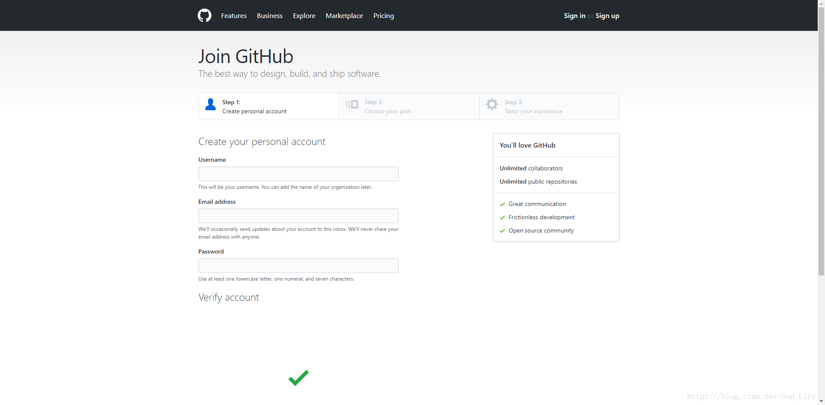Click the Great communication text
Image resolution: width=825 pixels, height=405 pixels.
coord(537,204)
